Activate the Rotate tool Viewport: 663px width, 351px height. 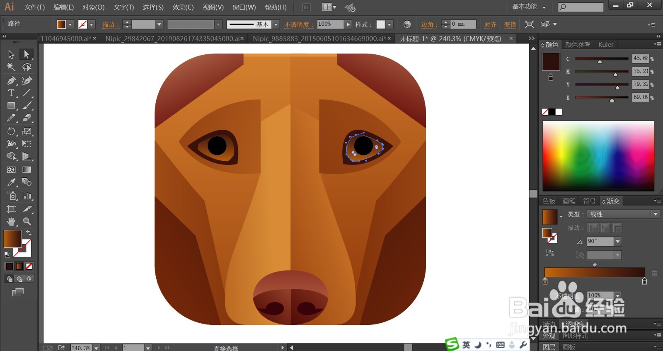pyautogui.click(x=11, y=131)
